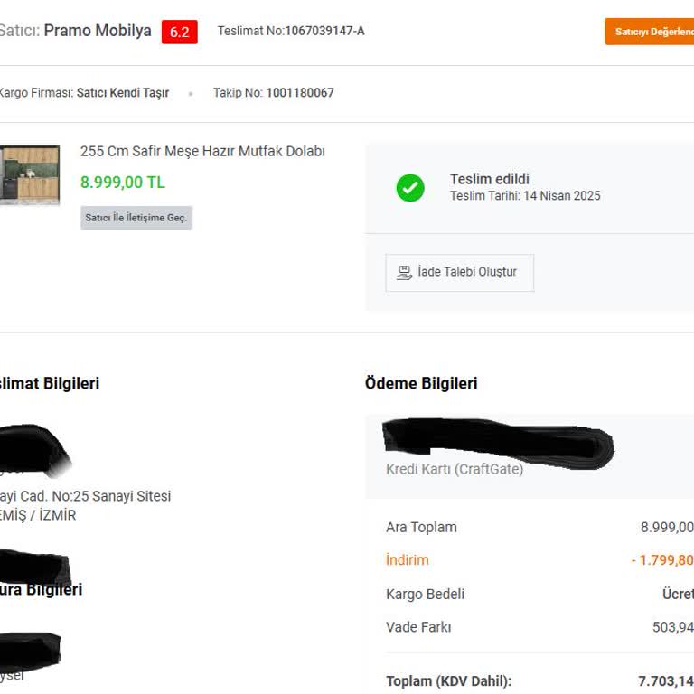Click the Teslim Tarihi 14 Nisan 2025 line
The width and height of the screenshot is (694, 694).
525,196
